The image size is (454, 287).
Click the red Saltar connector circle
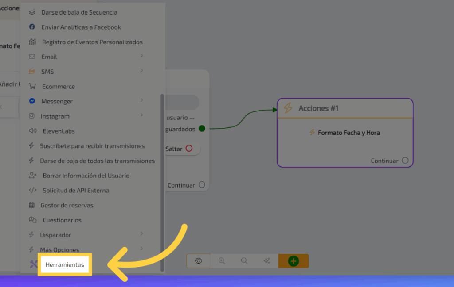[x=189, y=149]
